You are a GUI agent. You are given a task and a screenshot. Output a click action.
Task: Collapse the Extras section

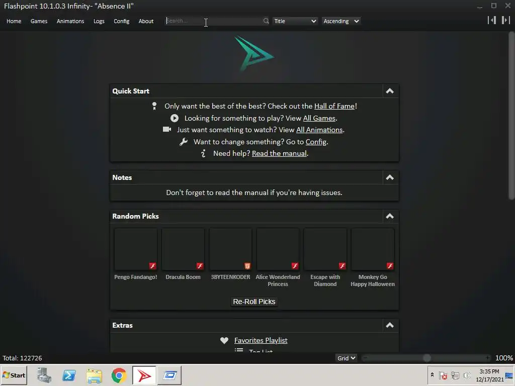[x=390, y=325]
